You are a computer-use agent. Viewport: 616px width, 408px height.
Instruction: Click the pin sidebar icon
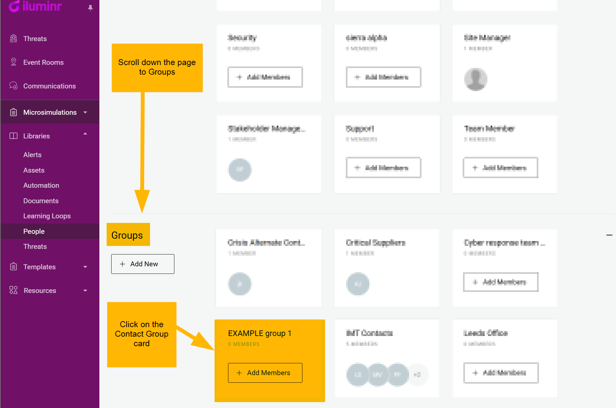pyautogui.click(x=90, y=8)
